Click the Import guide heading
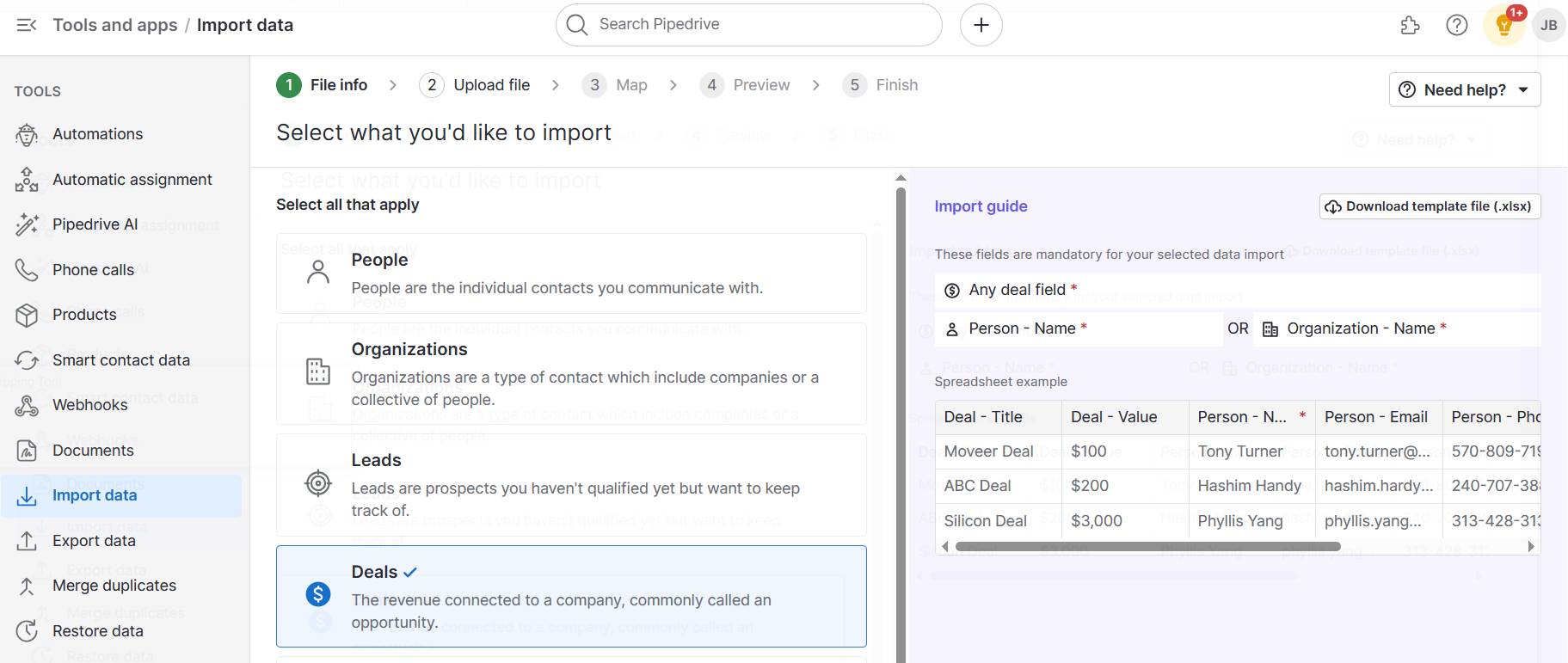Image resolution: width=1568 pixels, height=663 pixels. click(x=981, y=206)
